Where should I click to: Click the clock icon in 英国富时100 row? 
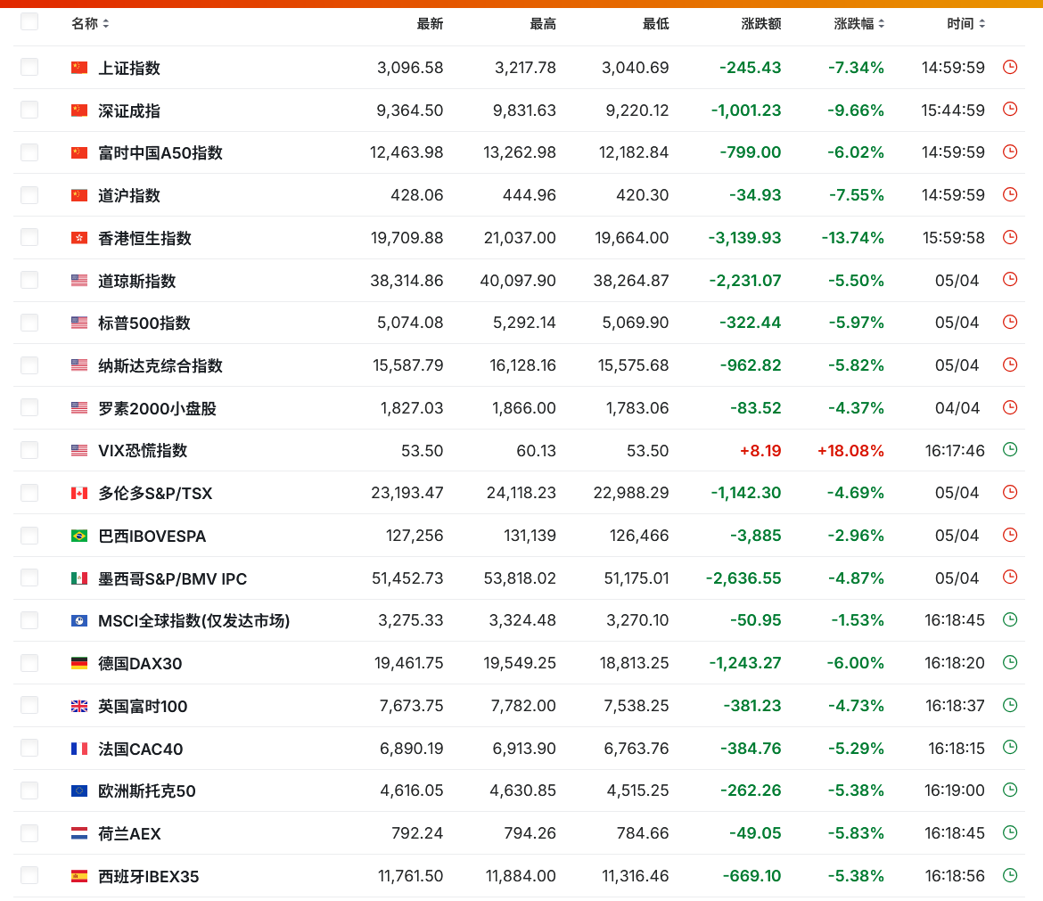pyautogui.click(x=1010, y=705)
